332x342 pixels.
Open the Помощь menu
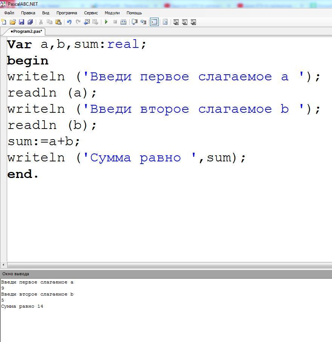[x=134, y=13]
